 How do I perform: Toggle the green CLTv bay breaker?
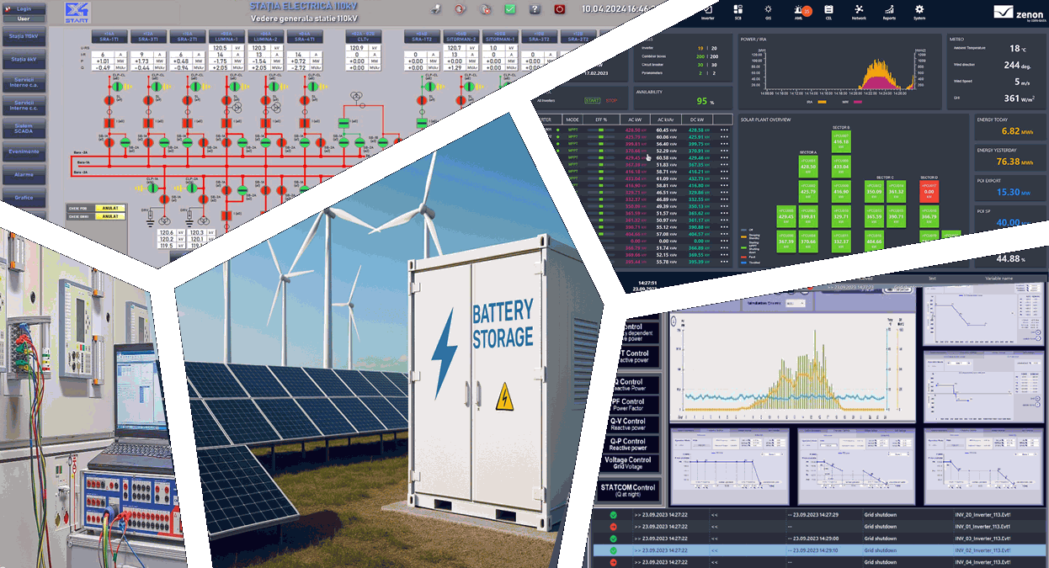tap(343, 125)
